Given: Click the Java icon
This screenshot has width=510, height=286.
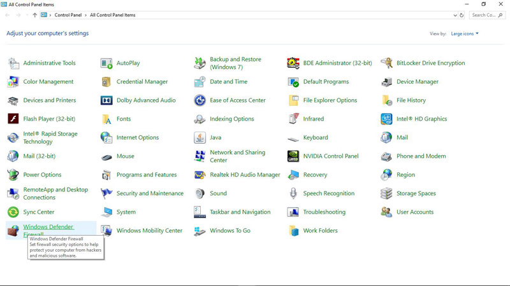Looking at the screenshot, I should pos(200,137).
